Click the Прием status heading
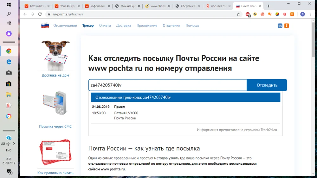The height and width of the screenshot is (178, 317). pos(120,107)
